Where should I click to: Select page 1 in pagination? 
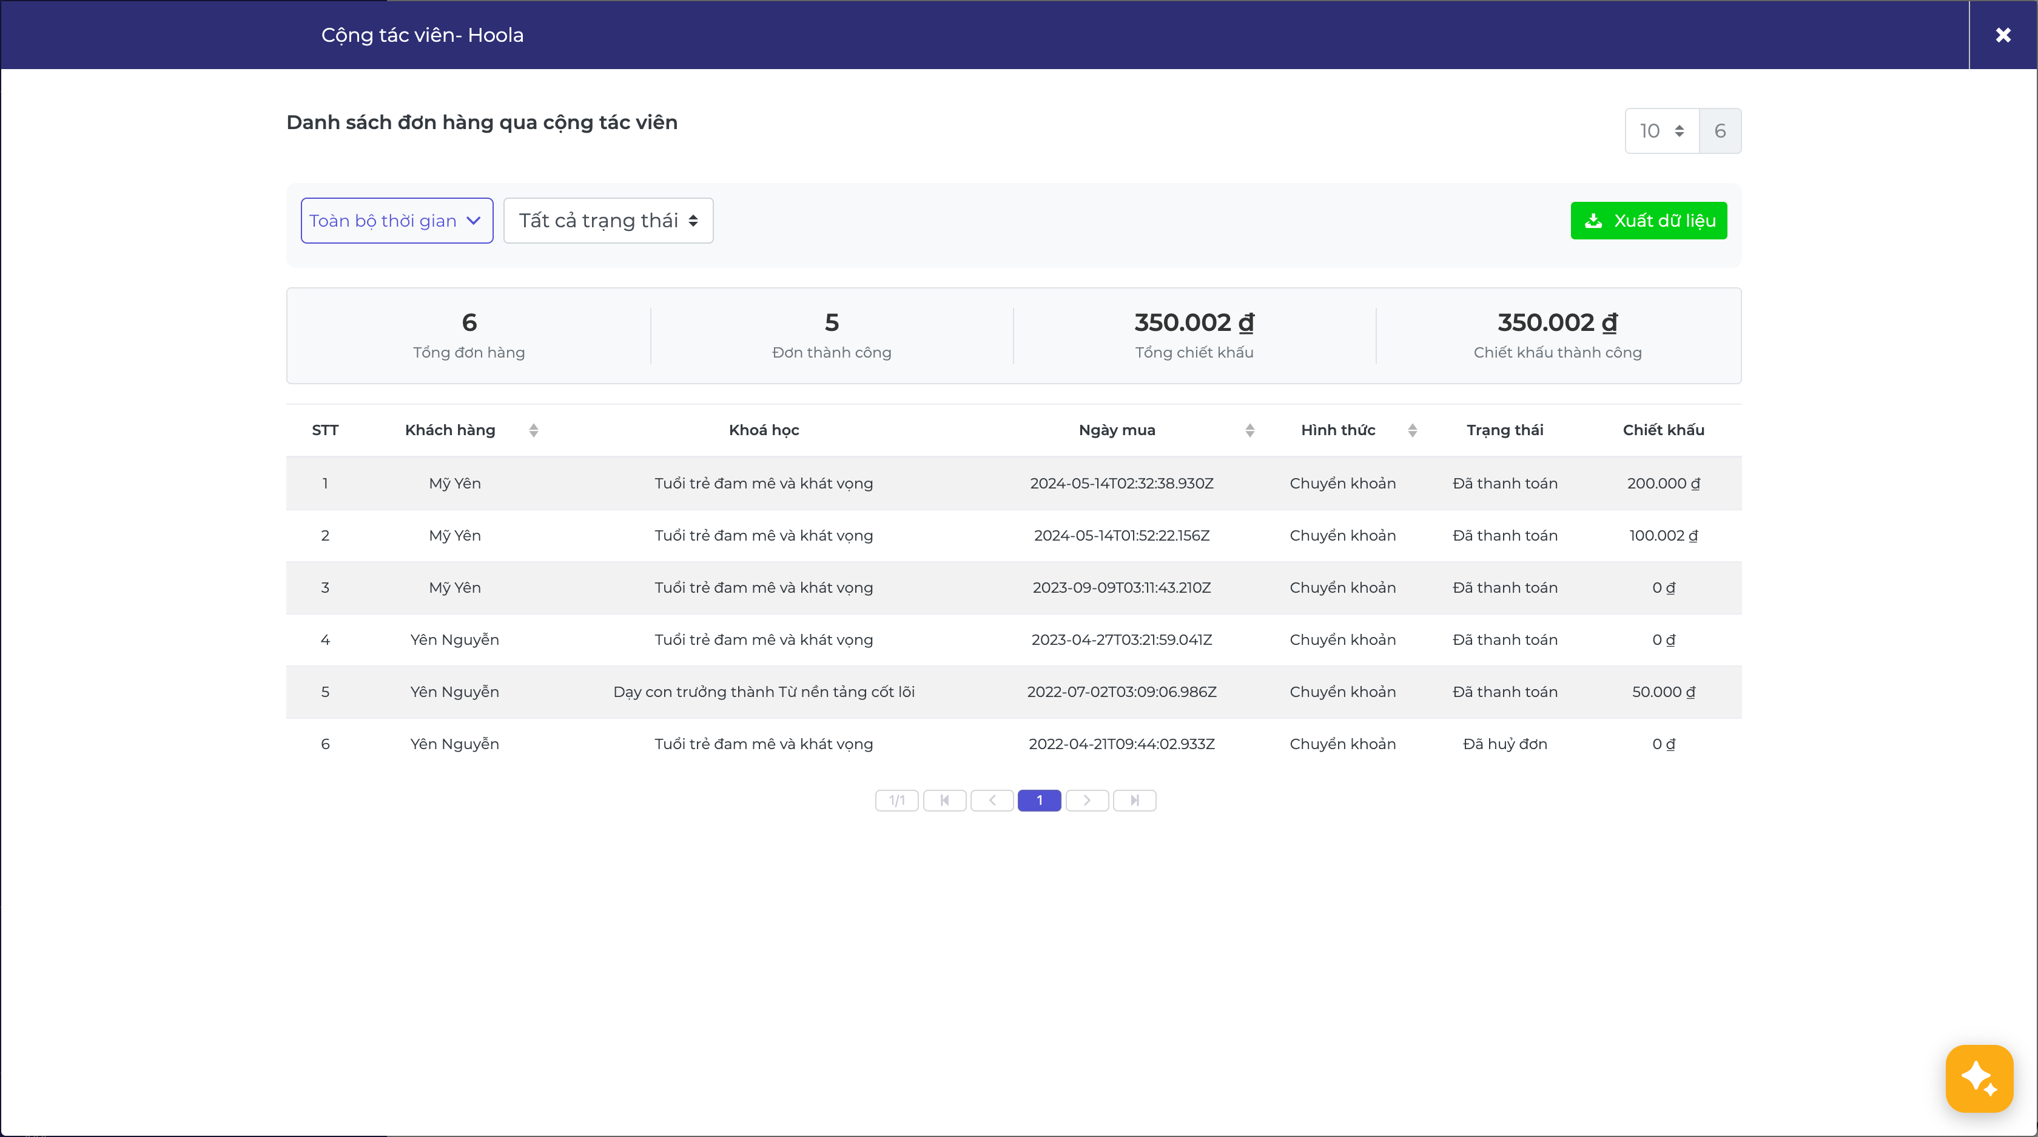(x=1039, y=800)
